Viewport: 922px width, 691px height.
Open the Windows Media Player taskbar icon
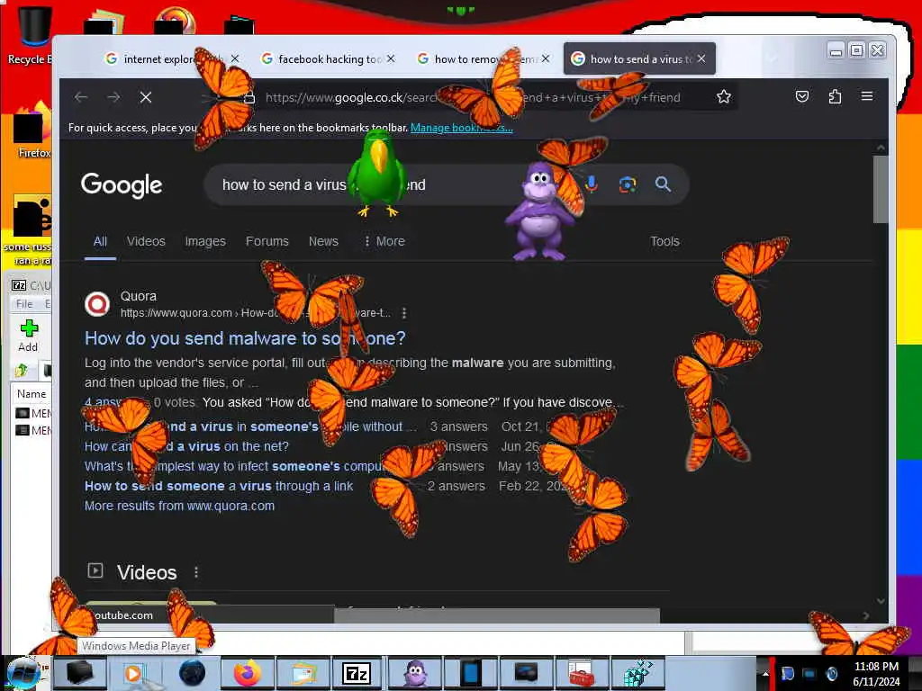tap(135, 673)
